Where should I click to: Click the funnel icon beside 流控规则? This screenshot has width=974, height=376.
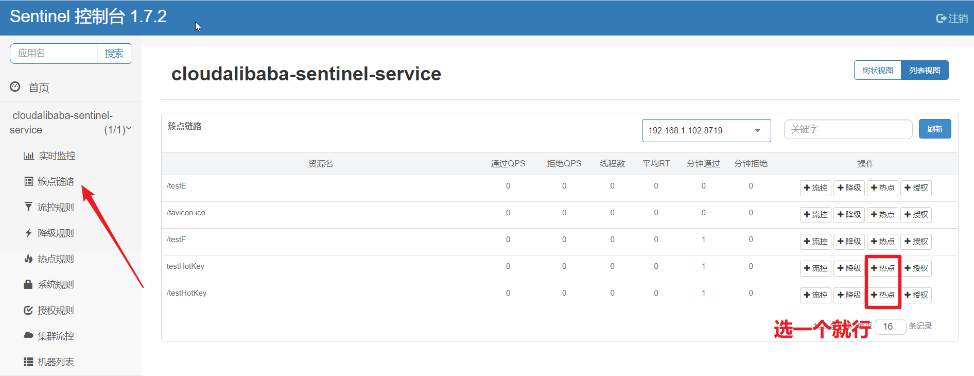pyautogui.click(x=29, y=207)
